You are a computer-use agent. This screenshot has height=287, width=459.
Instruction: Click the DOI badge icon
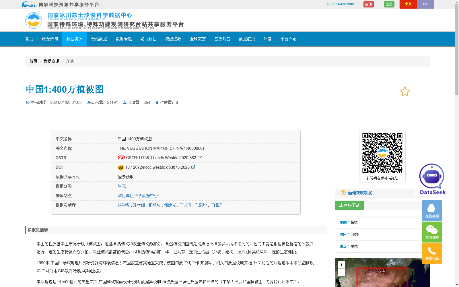[x=121, y=167]
